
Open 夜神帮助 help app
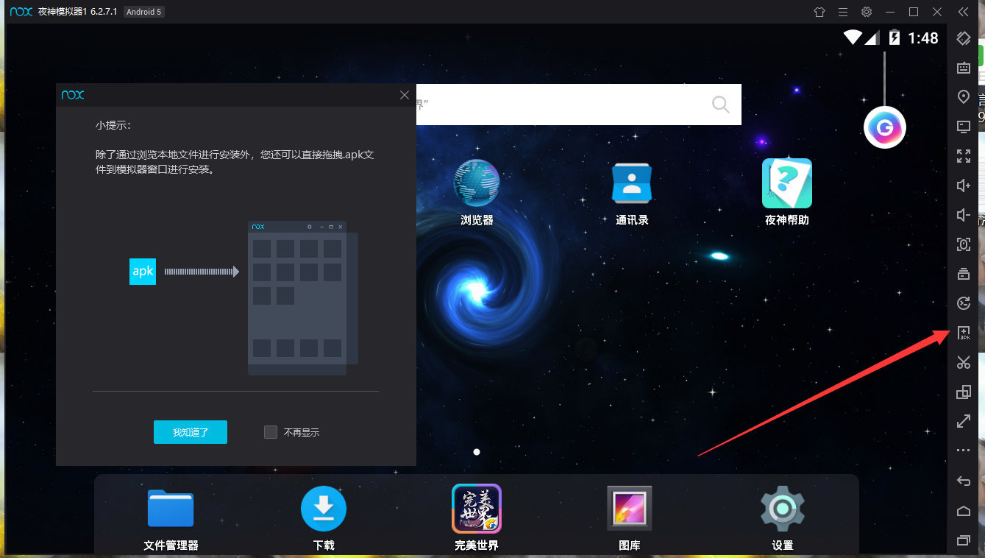pos(786,183)
